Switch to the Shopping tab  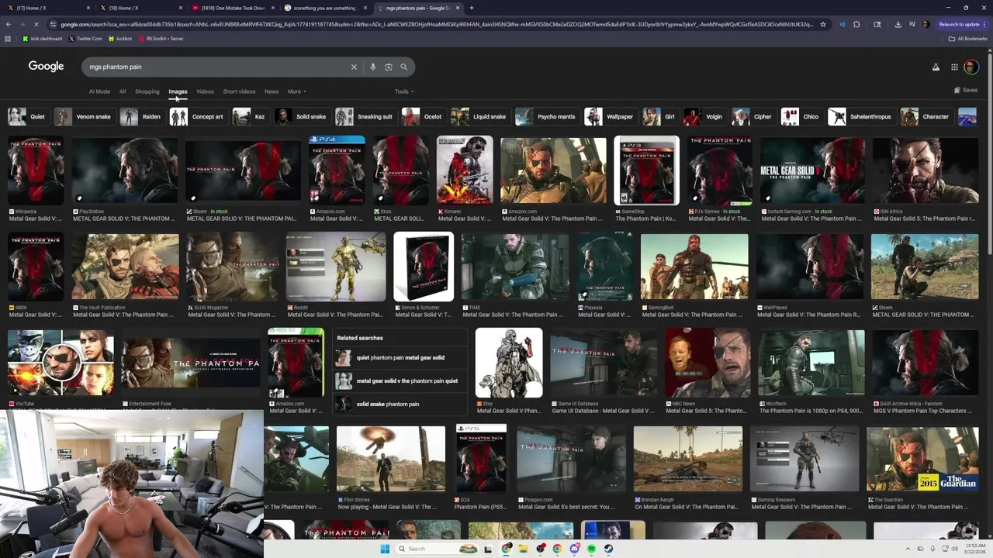(x=147, y=91)
